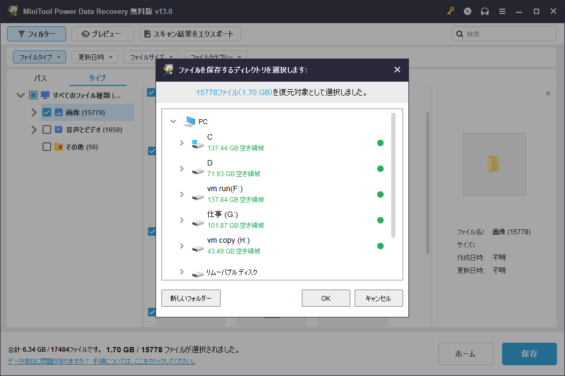Collapse the PC tree node
Viewport: 565px width, 376px height.
pos(173,121)
